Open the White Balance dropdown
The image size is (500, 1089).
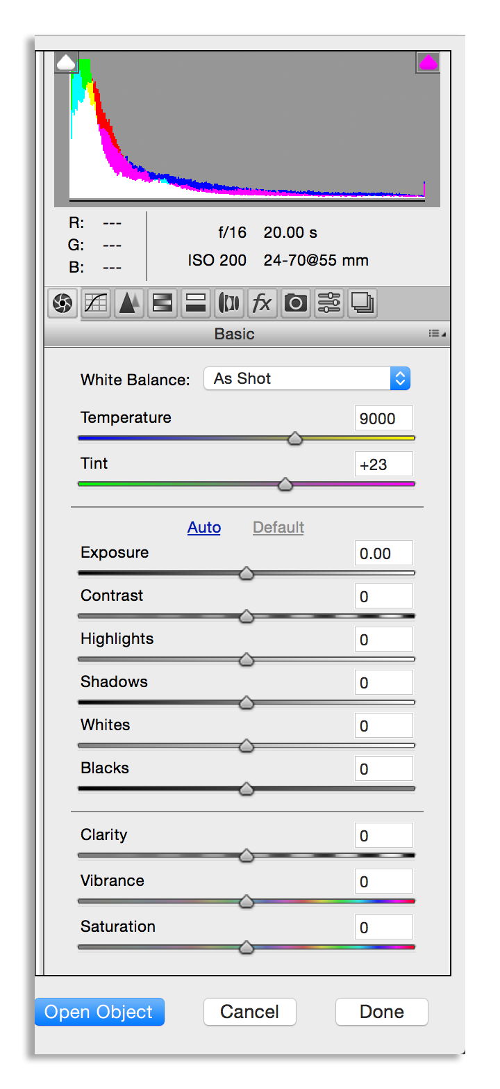[x=307, y=379]
